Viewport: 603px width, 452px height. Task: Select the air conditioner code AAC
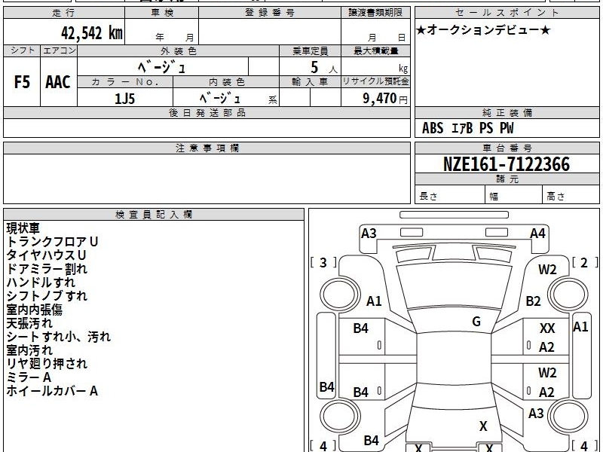click(58, 82)
